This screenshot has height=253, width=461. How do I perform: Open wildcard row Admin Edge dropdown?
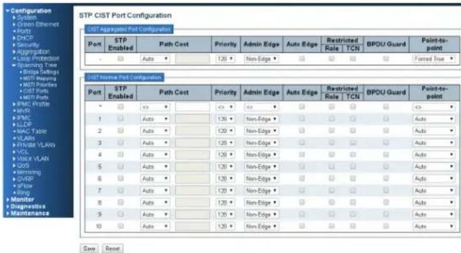(x=261, y=107)
